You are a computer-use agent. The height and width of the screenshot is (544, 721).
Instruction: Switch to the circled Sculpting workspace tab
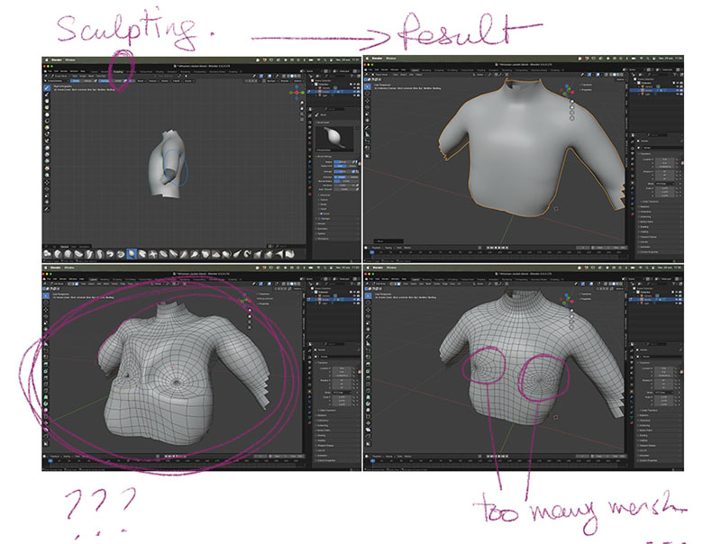(x=118, y=72)
